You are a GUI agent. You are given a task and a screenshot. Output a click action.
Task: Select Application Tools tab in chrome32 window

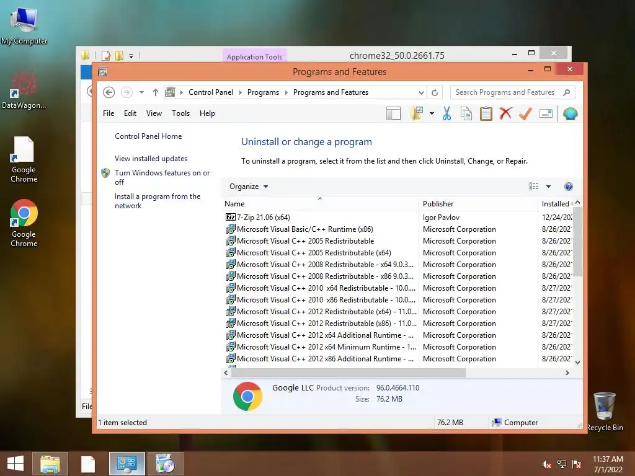(254, 56)
